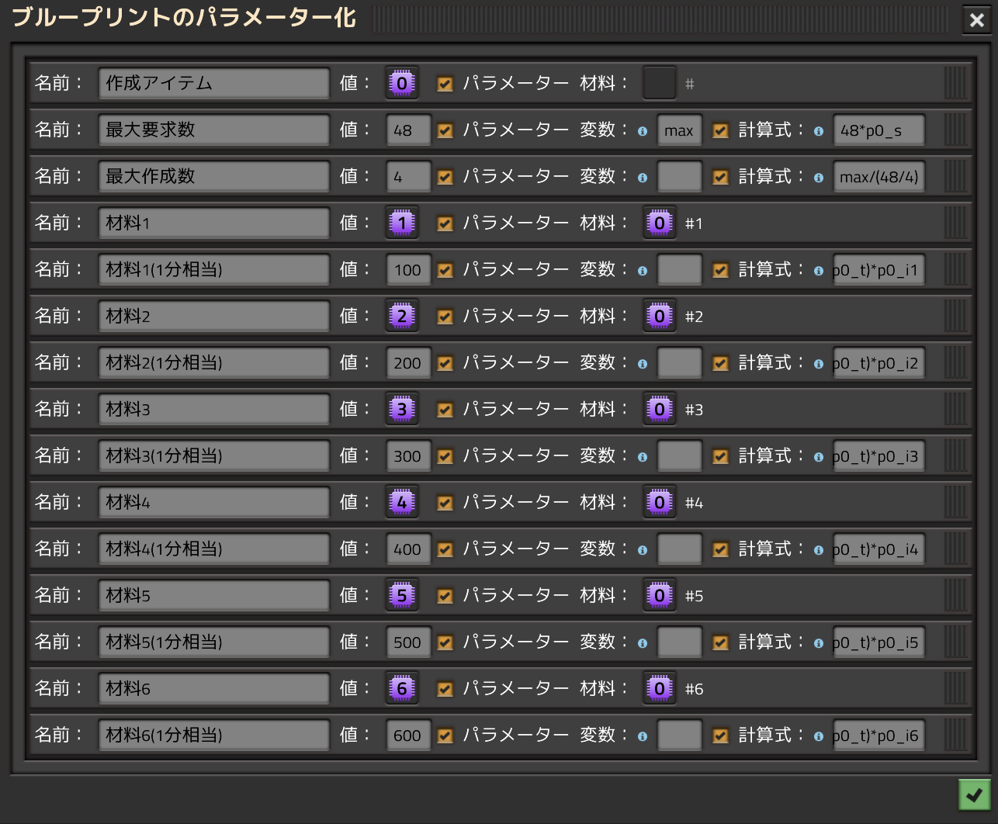Toggle the パラメーター checkbox for 作成アイテム
The width and height of the screenshot is (998, 824).
445,84
